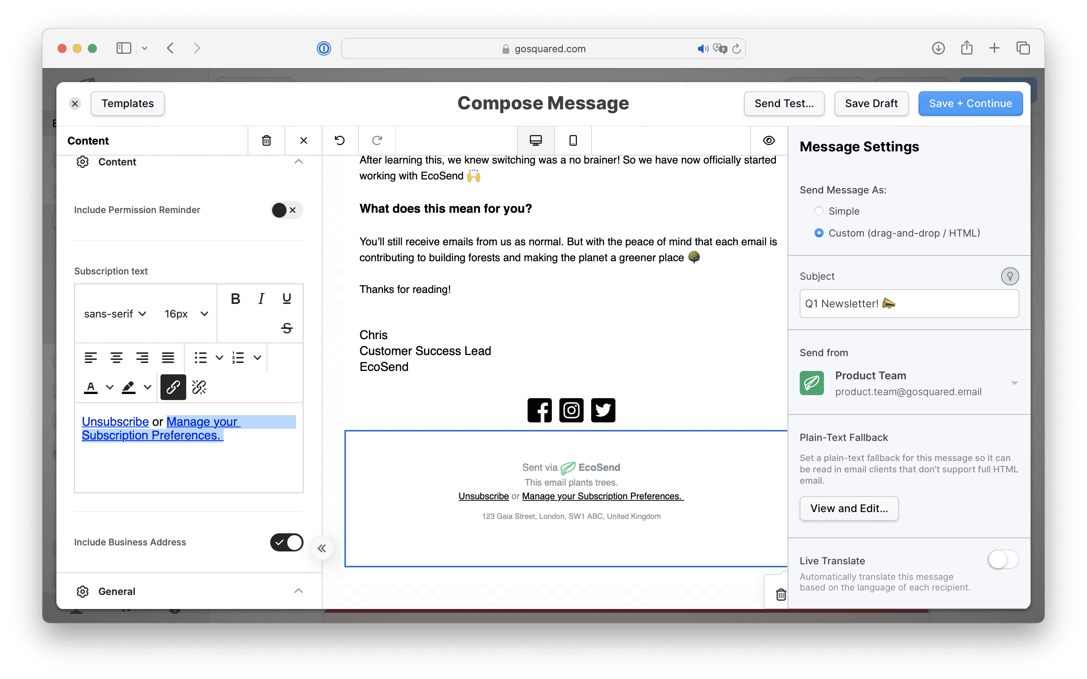The image size is (1087, 679).
Task: Delete content block via trash icon in toolbar
Action: tap(266, 140)
